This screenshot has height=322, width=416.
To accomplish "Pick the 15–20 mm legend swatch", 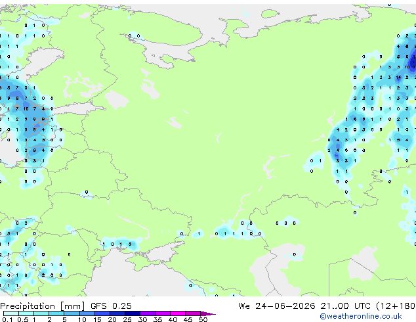I will [102, 313].
